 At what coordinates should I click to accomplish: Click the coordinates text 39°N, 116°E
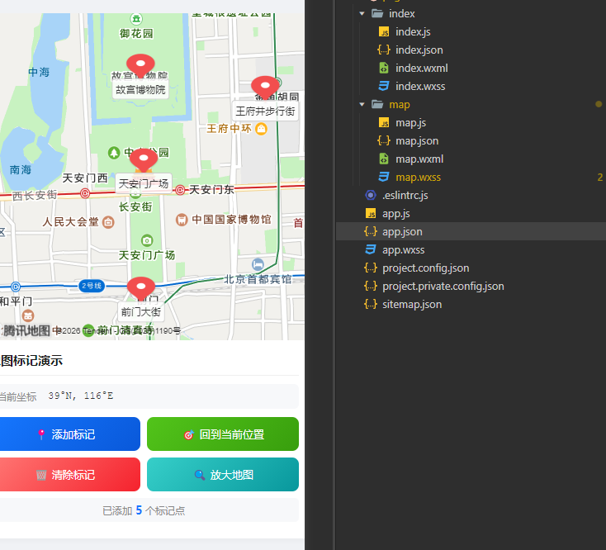pyautogui.click(x=81, y=396)
